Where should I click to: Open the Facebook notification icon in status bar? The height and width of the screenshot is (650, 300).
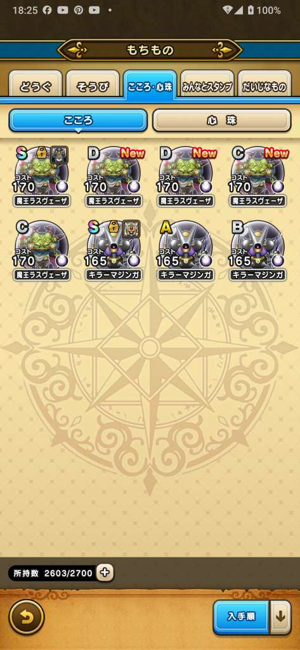point(47,10)
